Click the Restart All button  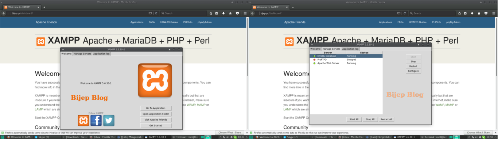(386, 119)
